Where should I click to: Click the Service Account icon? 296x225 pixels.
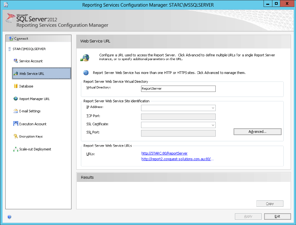tap(16, 61)
